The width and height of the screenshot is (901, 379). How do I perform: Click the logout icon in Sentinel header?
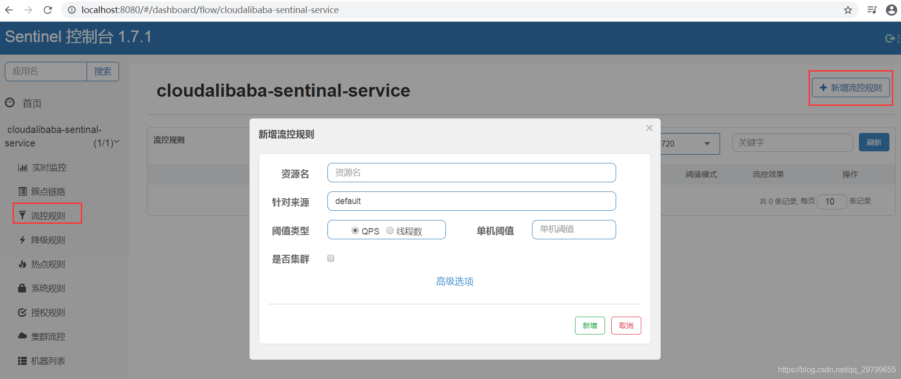[890, 38]
